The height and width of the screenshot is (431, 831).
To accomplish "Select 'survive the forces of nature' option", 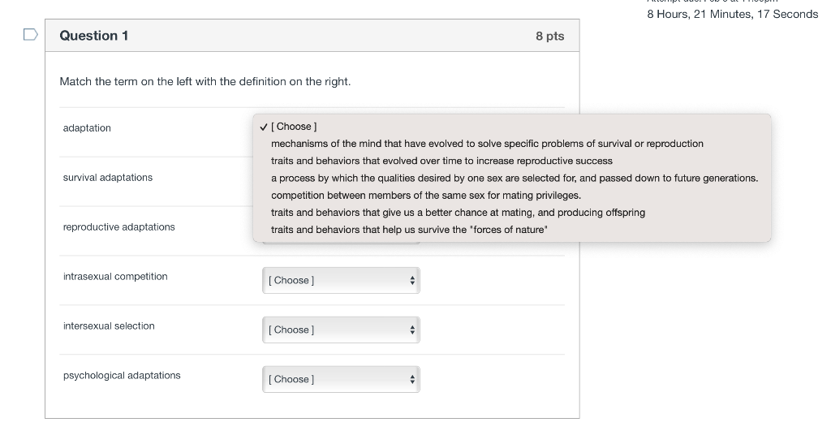I will point(409,230).
